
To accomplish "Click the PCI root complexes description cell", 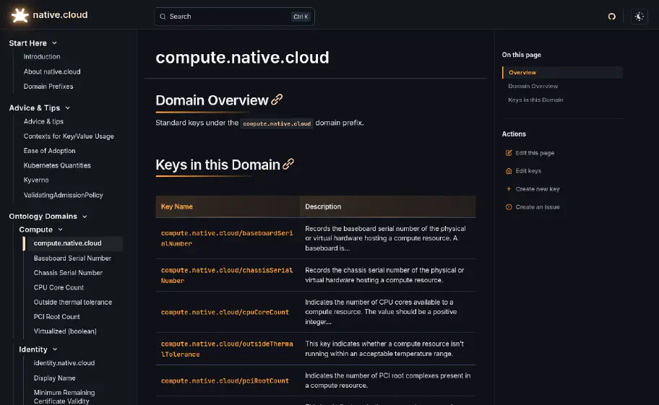I will 387,380.
